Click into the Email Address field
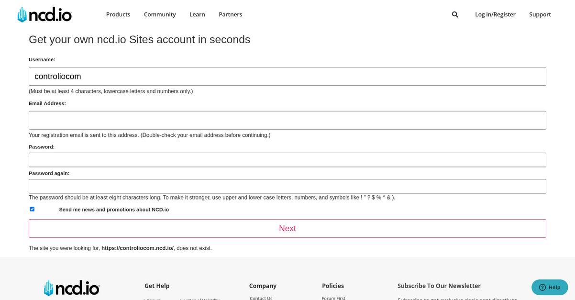Viewport: 575px width, 300px height. [287, 120]
